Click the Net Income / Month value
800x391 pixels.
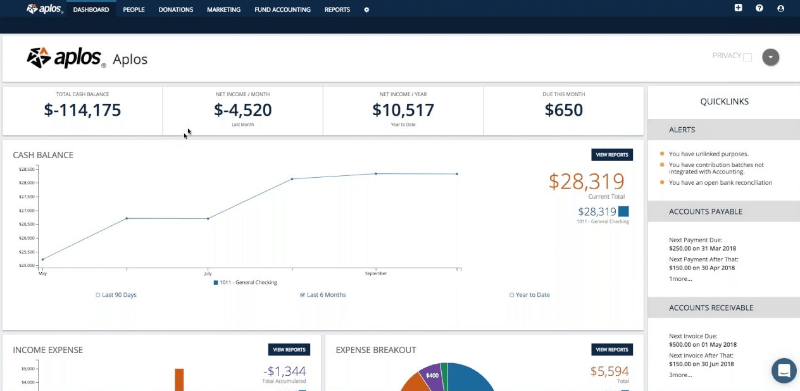pyautogui.click(x=243, y=110)
